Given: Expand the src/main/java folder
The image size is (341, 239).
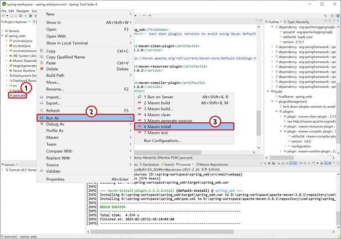Looking at the screenshot, I should (x=6, y=41).
